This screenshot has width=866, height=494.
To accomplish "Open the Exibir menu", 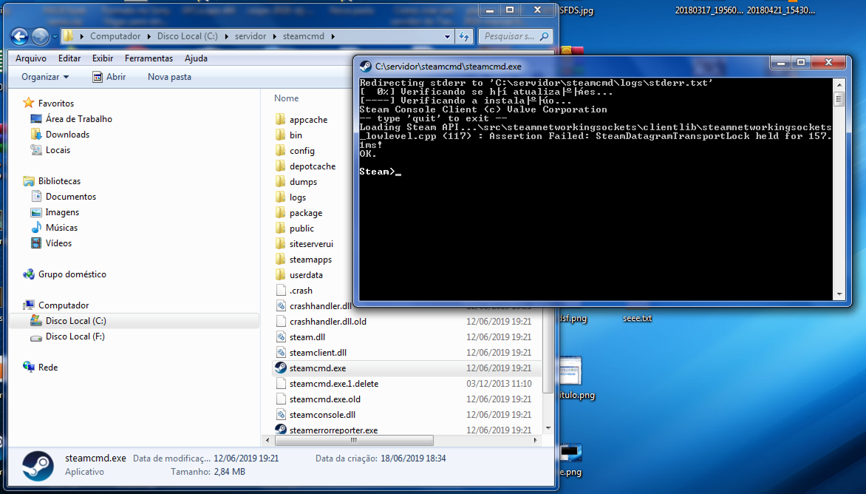I will (102, 58).
